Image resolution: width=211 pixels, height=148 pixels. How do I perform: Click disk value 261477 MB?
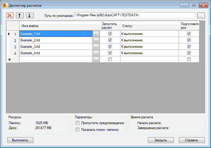click(x=43, y=128)
